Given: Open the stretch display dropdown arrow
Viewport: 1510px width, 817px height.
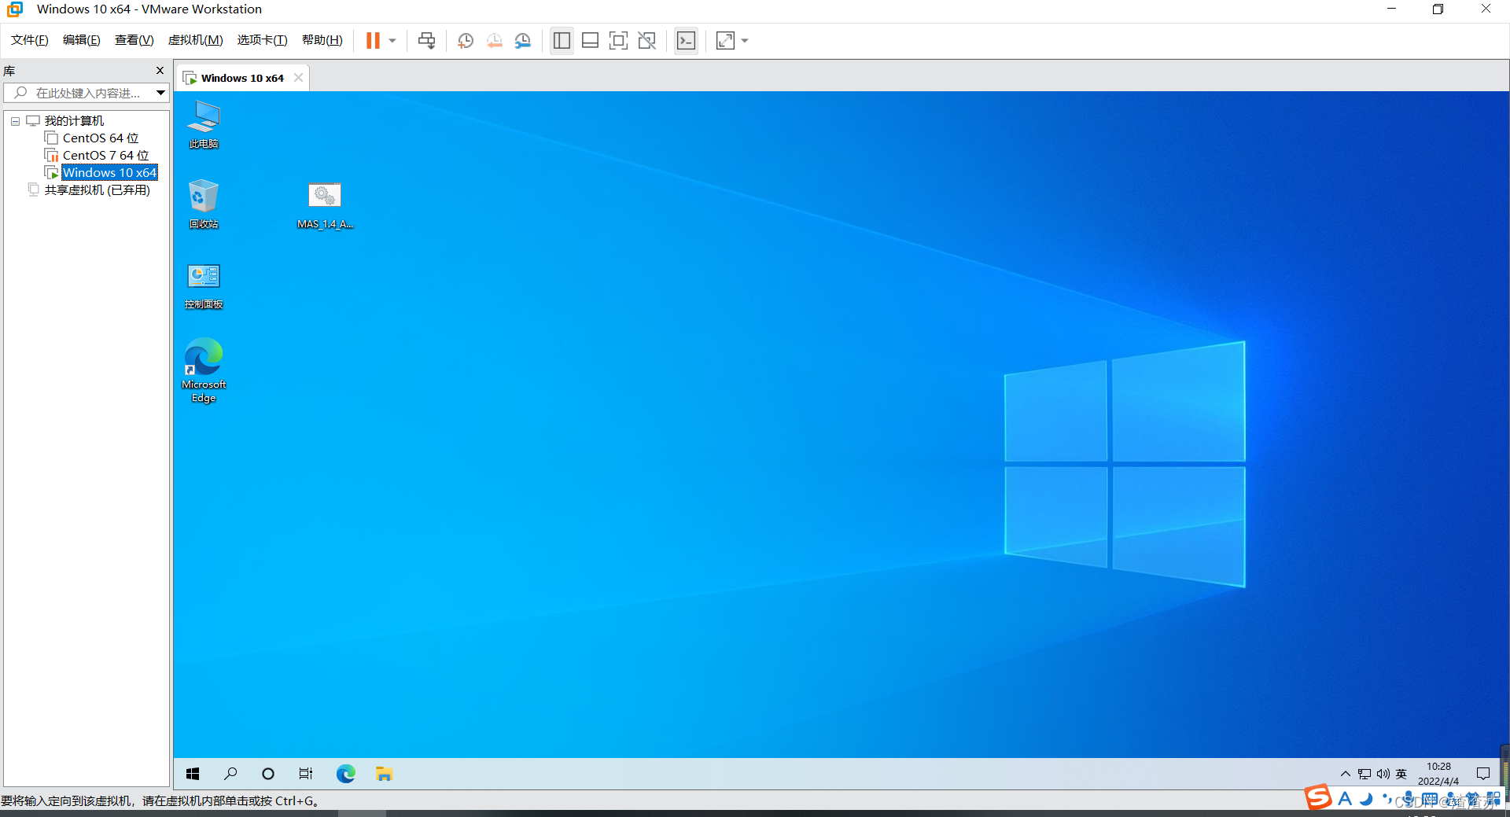Looking at the screenshot, I should [x=745, y=41].
